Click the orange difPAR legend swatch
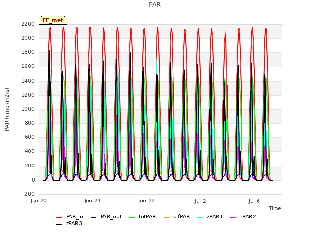 point(166,217)
